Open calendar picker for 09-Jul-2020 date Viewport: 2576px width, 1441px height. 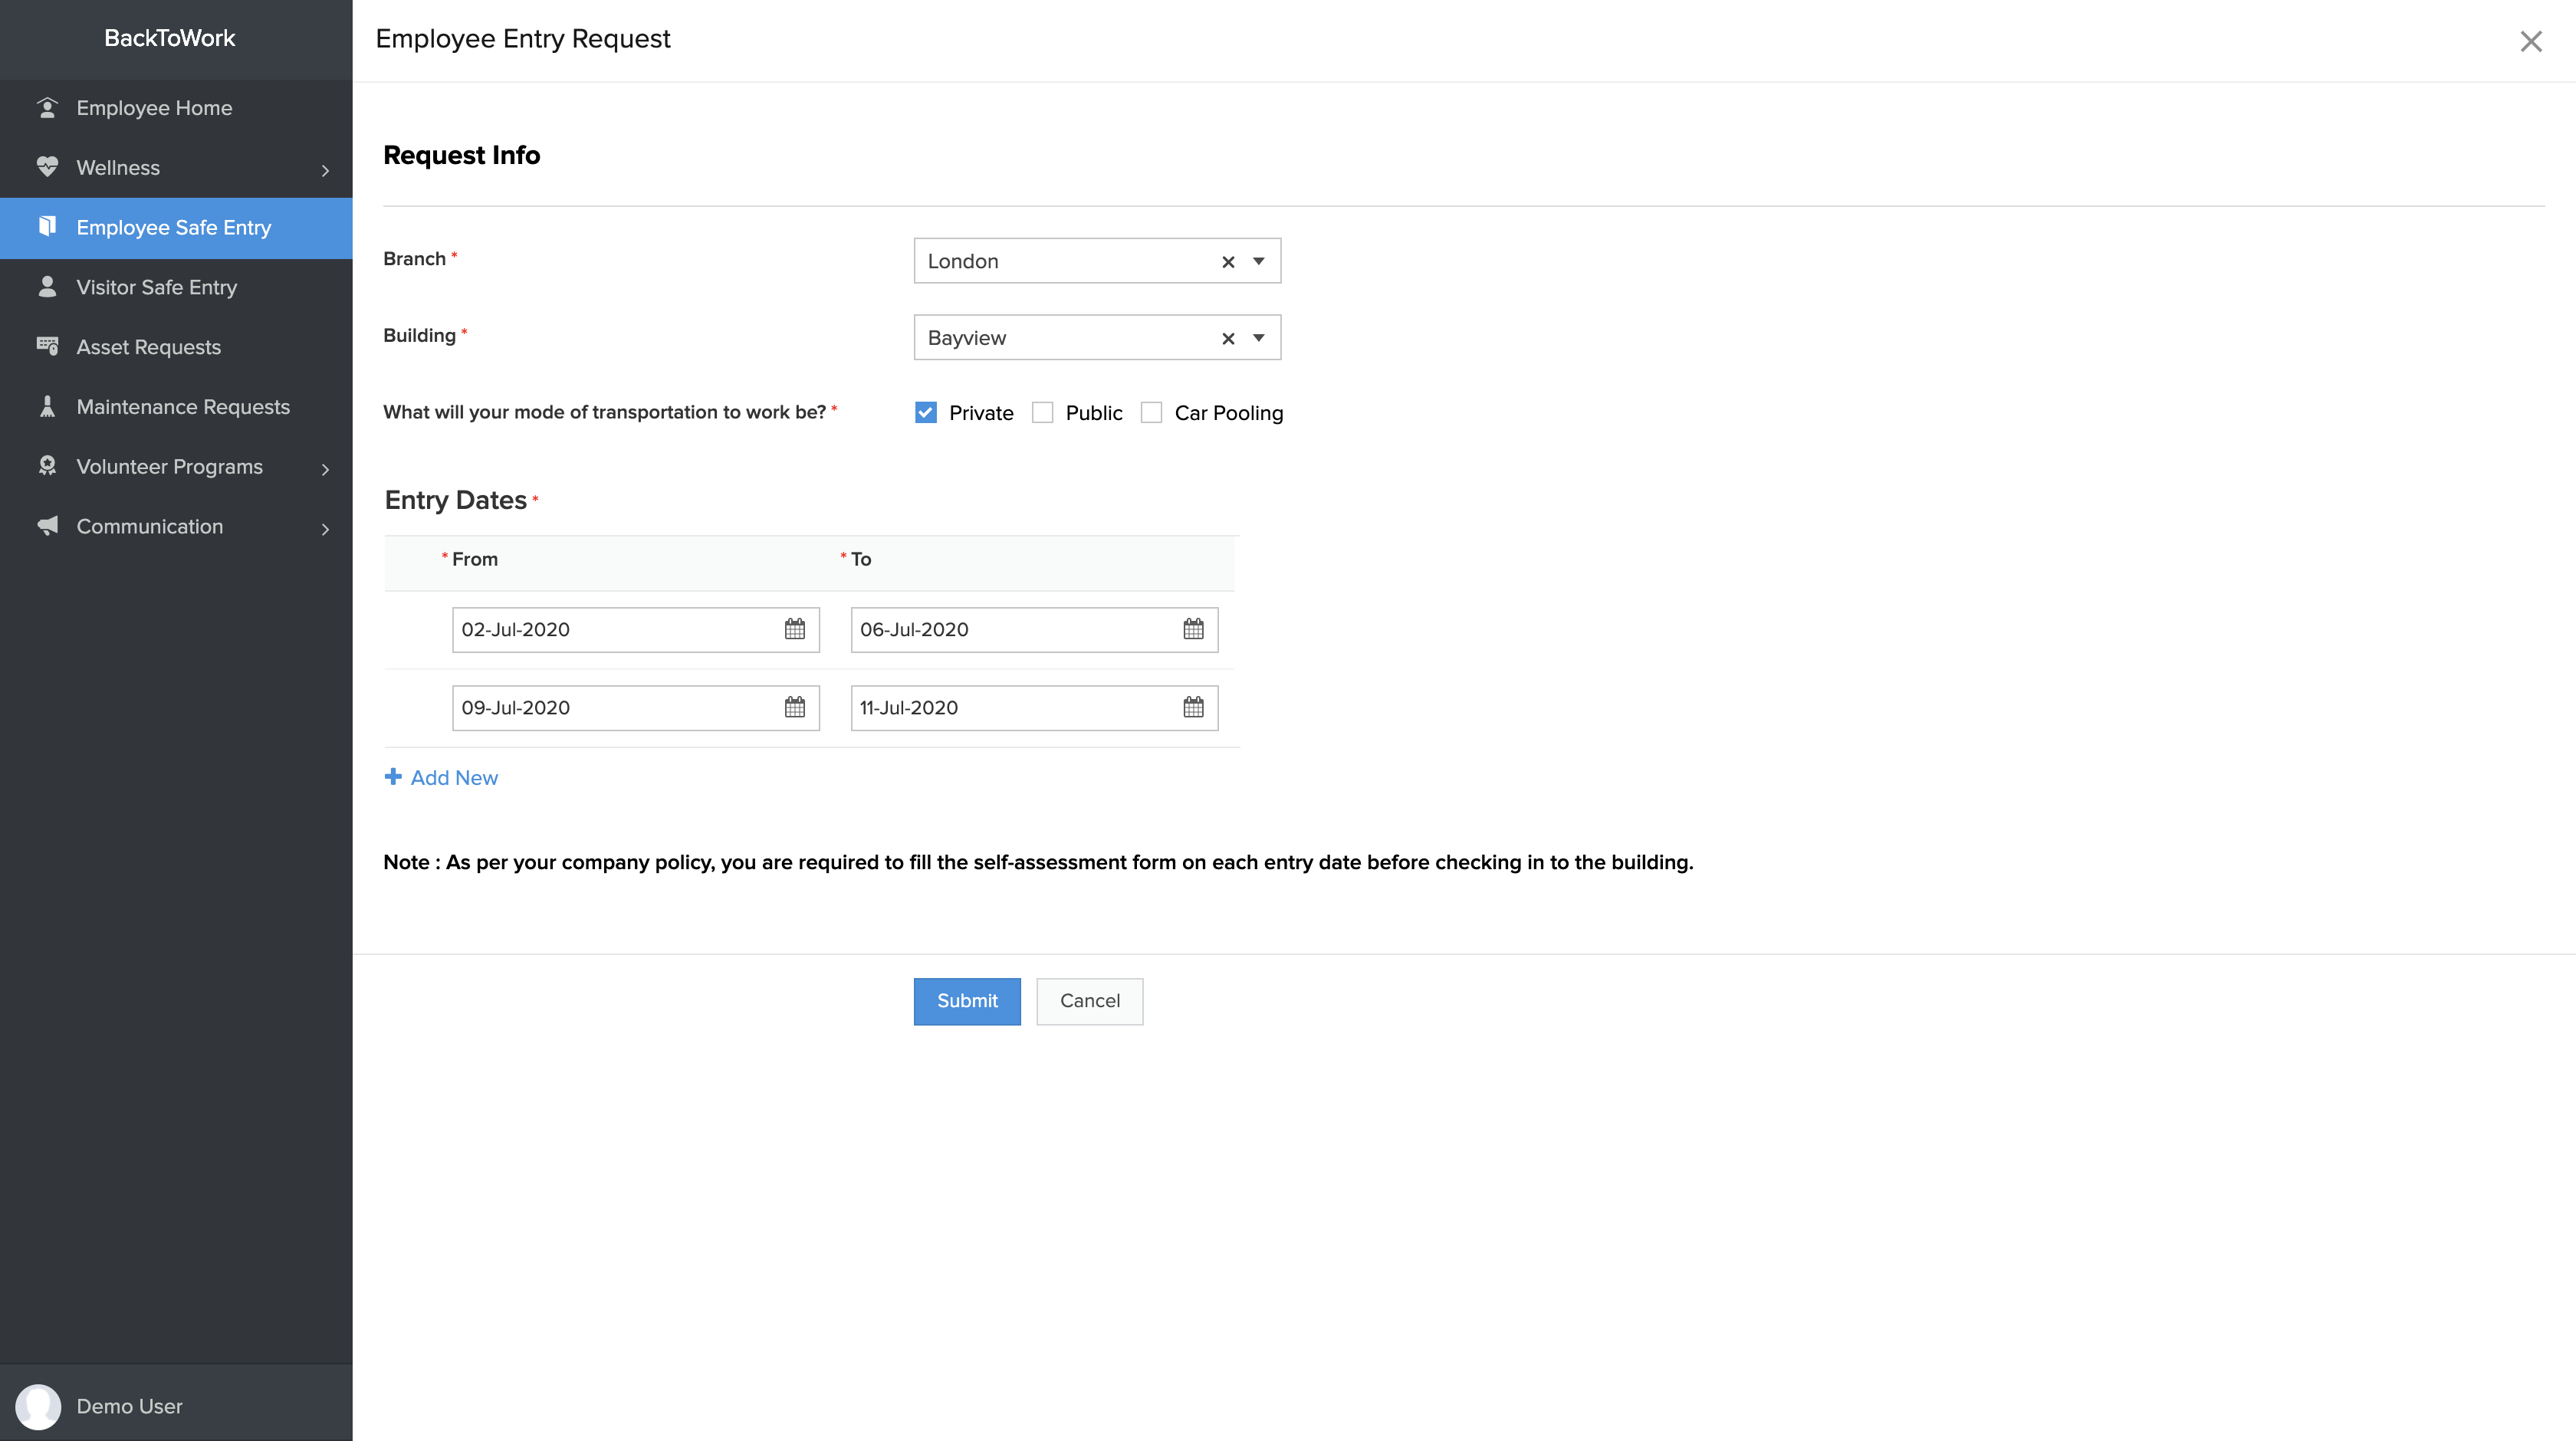[794, 707]
